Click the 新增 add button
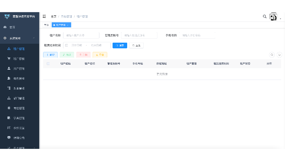 (x=50, y=55)
